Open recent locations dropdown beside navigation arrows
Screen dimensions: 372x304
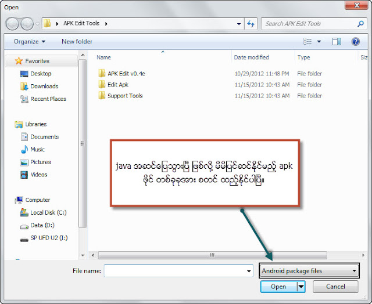[37, 24]
